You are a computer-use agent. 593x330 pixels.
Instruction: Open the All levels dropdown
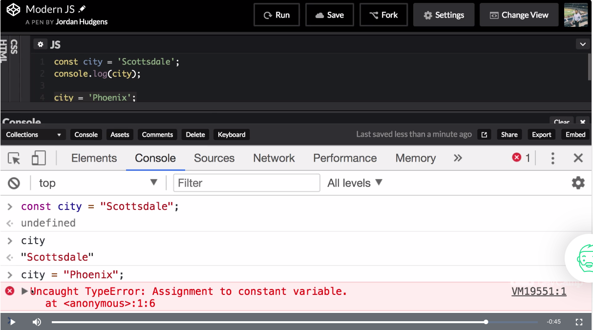pos(355,183)
